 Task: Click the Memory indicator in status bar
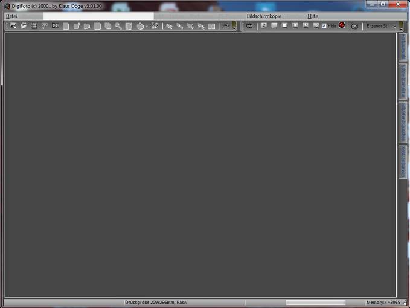click(383, 302)
